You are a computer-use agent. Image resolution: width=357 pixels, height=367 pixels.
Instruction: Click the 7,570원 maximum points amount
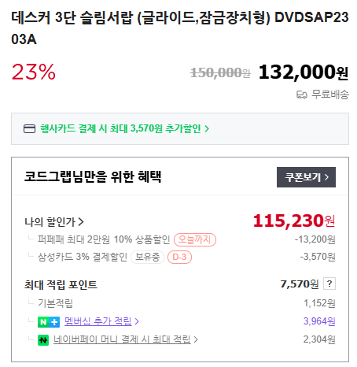(x=300, y=284)
